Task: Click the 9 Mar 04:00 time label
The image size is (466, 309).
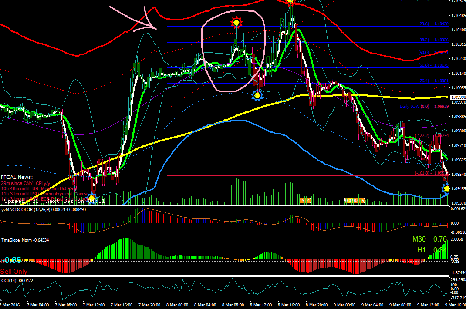Action: point(373,305)
